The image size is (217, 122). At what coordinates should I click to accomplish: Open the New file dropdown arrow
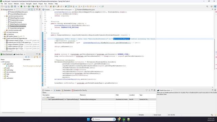pos(4,6)
